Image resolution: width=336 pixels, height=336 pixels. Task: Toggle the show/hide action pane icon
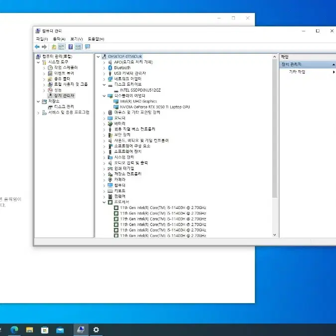(x=78, y=47)
